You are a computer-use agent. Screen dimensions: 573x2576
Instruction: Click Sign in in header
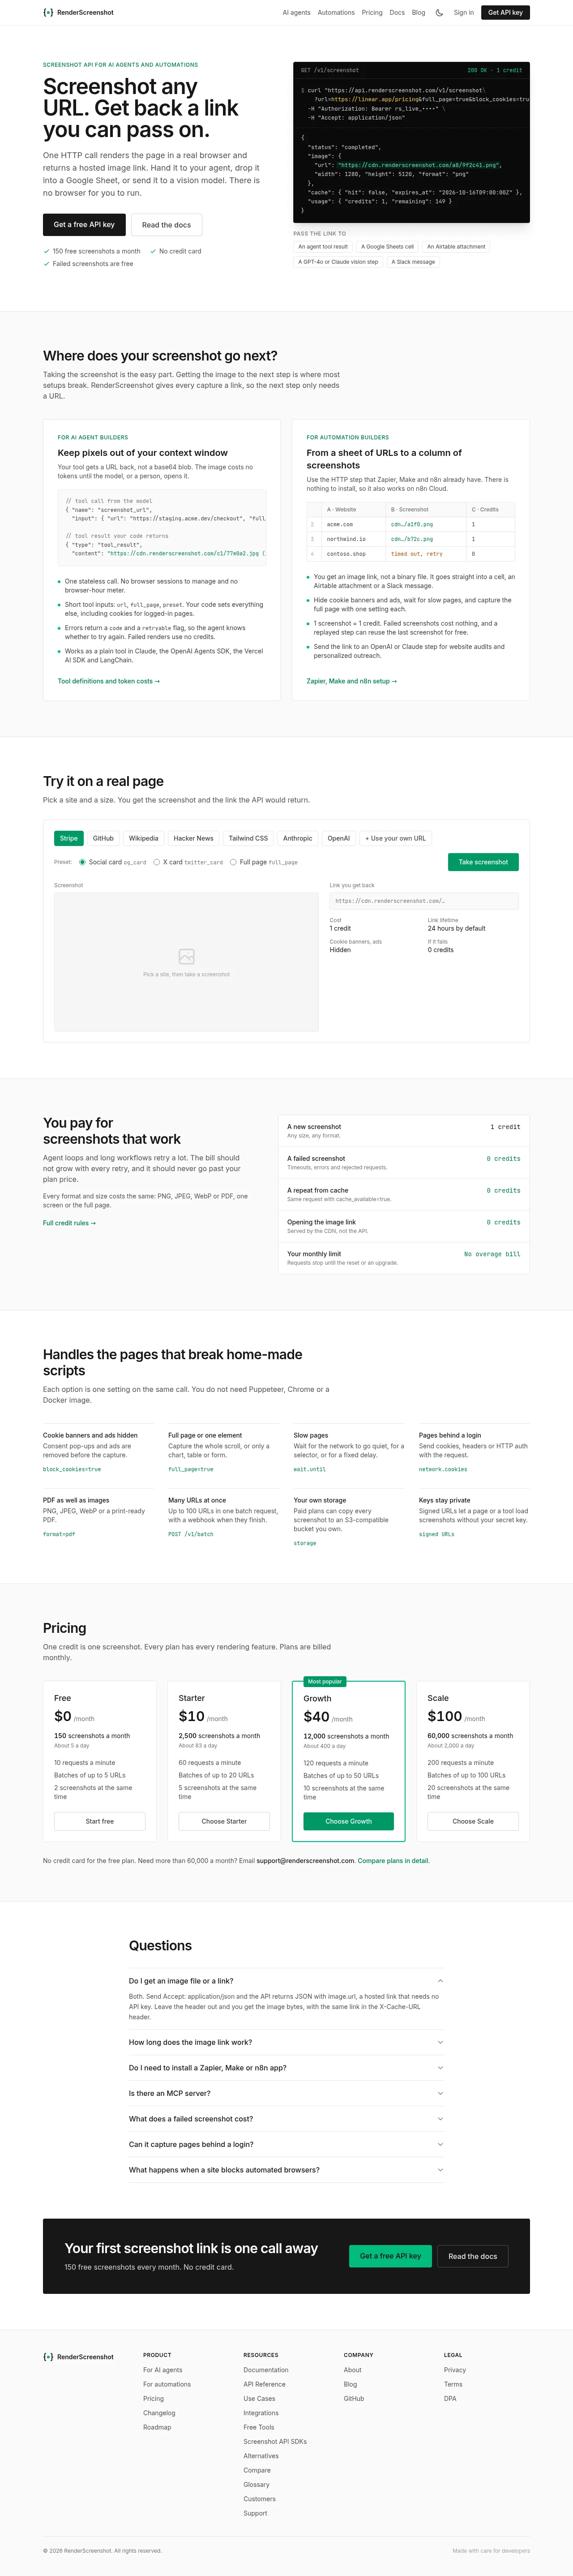tap(464, 13)
